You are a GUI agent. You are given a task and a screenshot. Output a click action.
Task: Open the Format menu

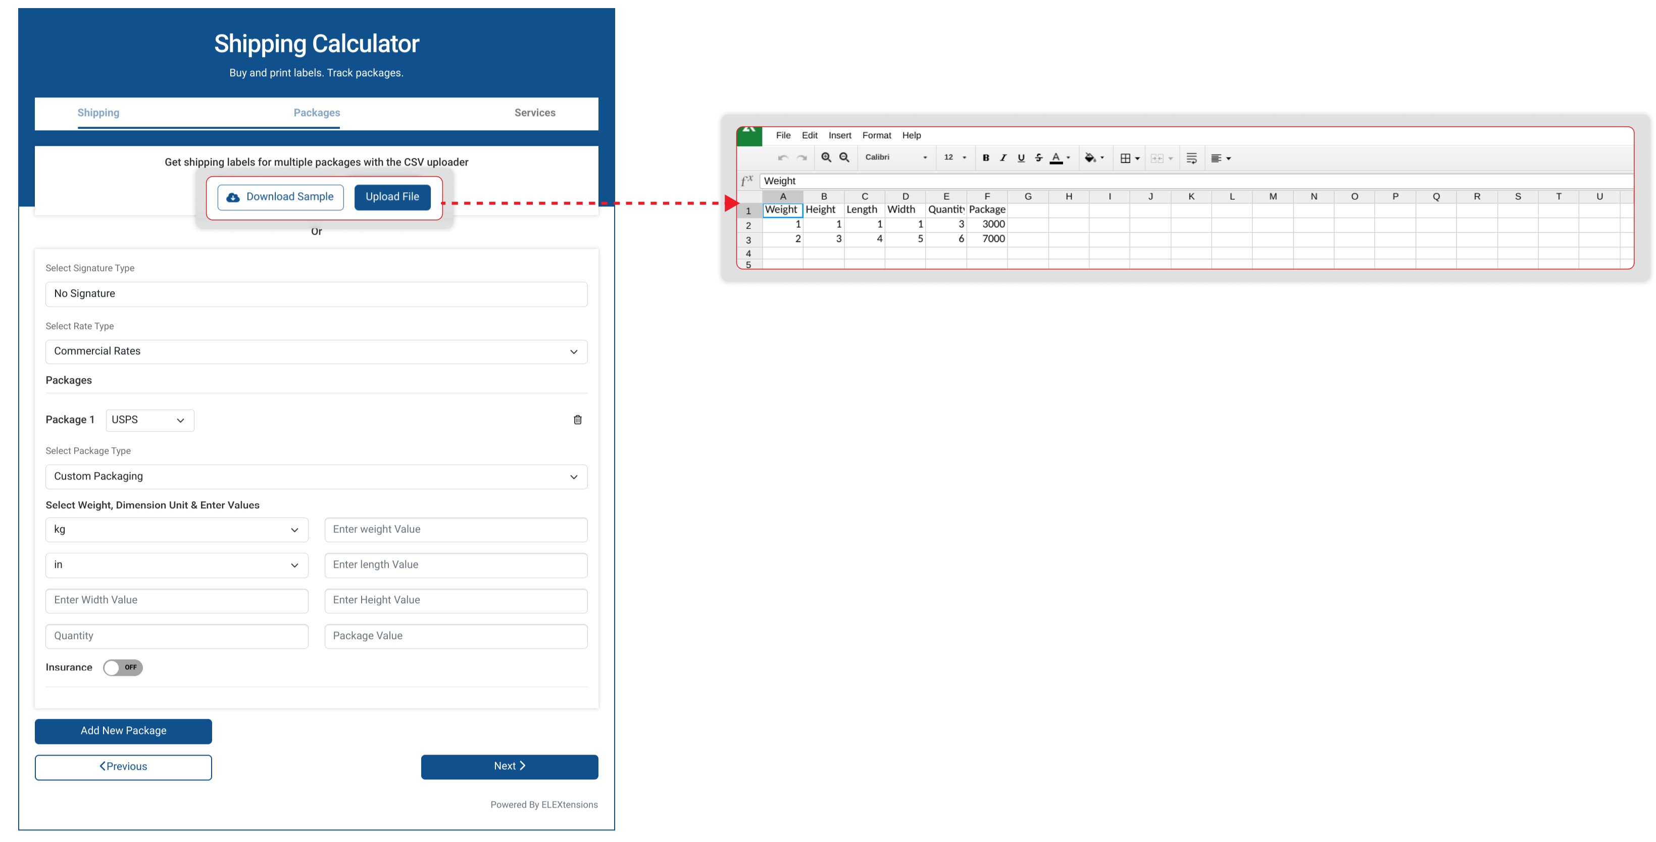[877, 135]
